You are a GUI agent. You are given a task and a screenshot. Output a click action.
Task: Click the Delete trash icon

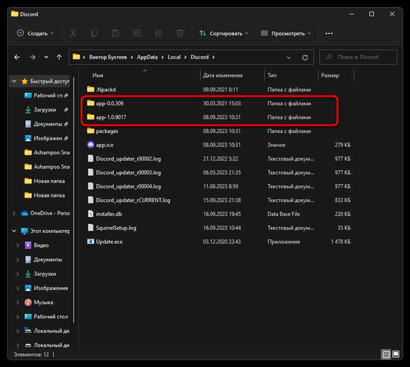click(180, 33)
